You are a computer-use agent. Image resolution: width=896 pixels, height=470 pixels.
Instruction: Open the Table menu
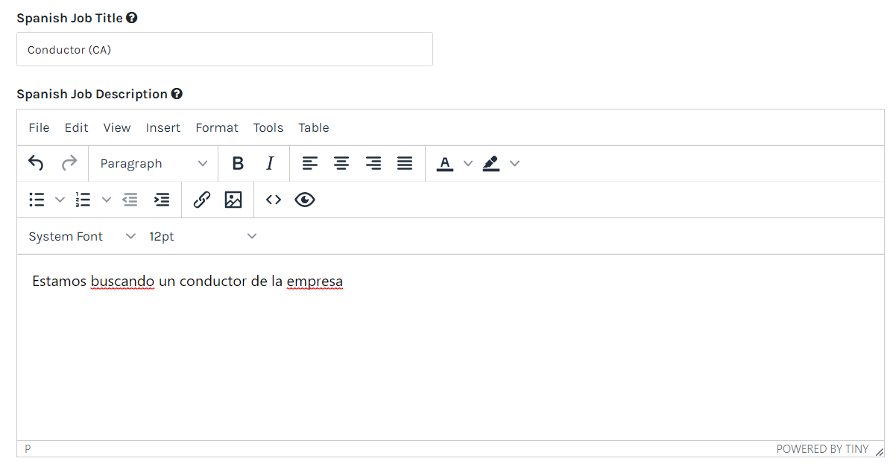(314, 127)
